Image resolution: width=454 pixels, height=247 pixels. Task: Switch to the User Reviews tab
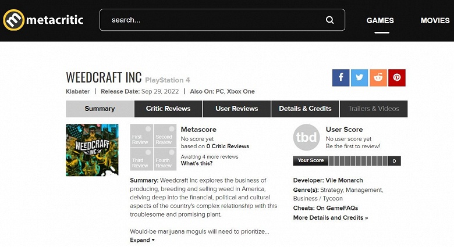point(237,109)
